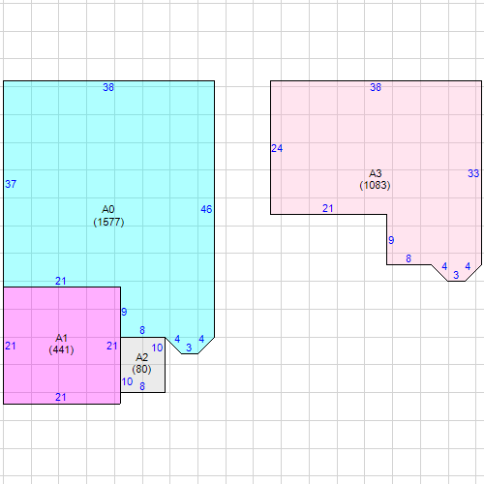Click the 9 dimension in pink A3 area
The width and height of the screenshot is (484, 484).
point(391,240)
